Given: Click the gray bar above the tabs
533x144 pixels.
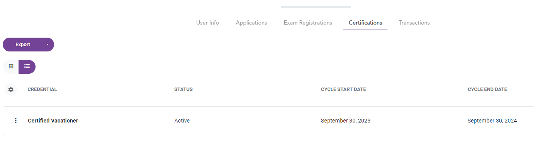Looking at the screenshot, I should (316, 7).
